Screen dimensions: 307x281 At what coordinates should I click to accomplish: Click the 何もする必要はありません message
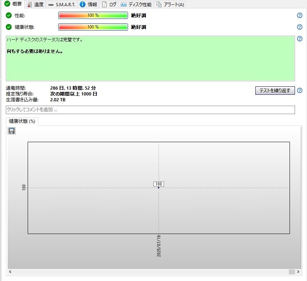[35, 51]
